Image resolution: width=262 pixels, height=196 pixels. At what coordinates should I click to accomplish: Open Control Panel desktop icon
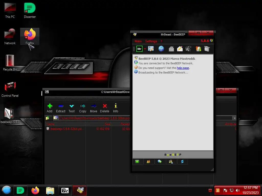(10, 89)
